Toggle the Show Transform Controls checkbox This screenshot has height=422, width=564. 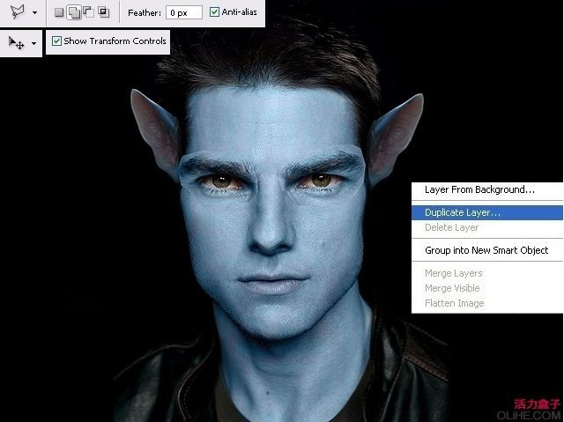coord(56,41)
